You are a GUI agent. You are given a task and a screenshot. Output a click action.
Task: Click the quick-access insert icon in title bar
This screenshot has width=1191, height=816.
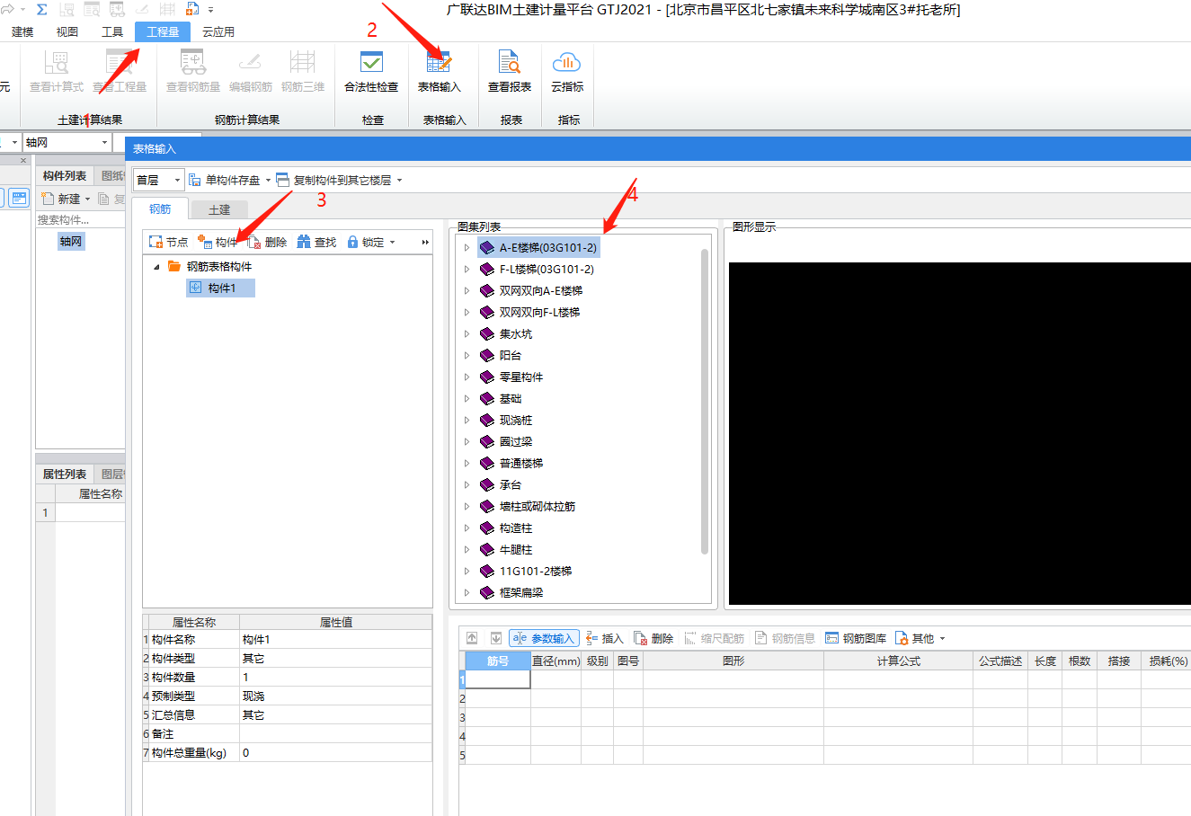pyautogui.click(x=191, y=9)
